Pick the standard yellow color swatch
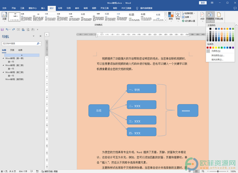Screen dimensions: 238x173 pos(216,48)
